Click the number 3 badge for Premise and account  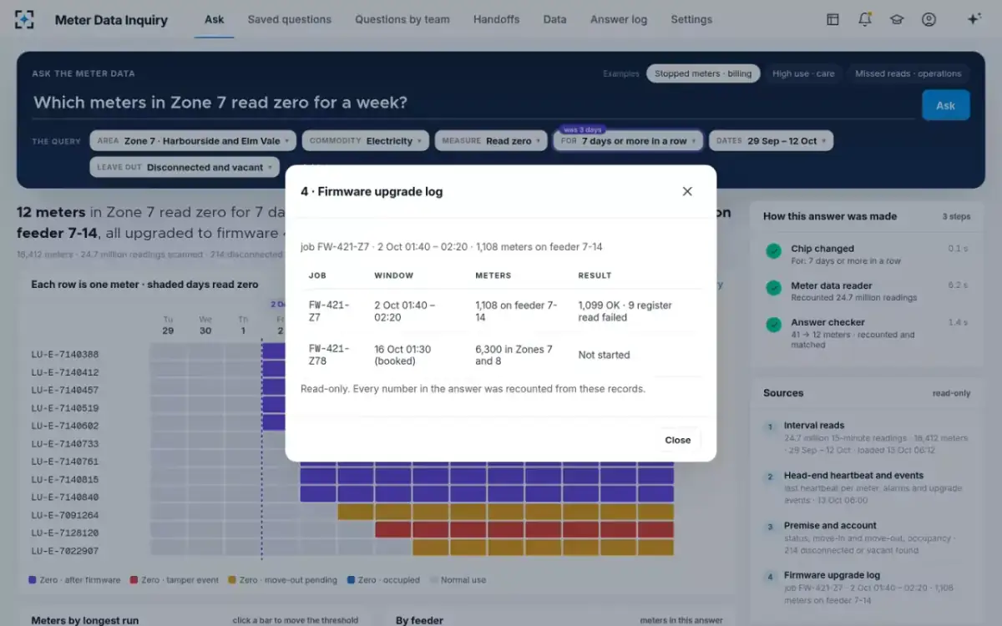point(770,527)
